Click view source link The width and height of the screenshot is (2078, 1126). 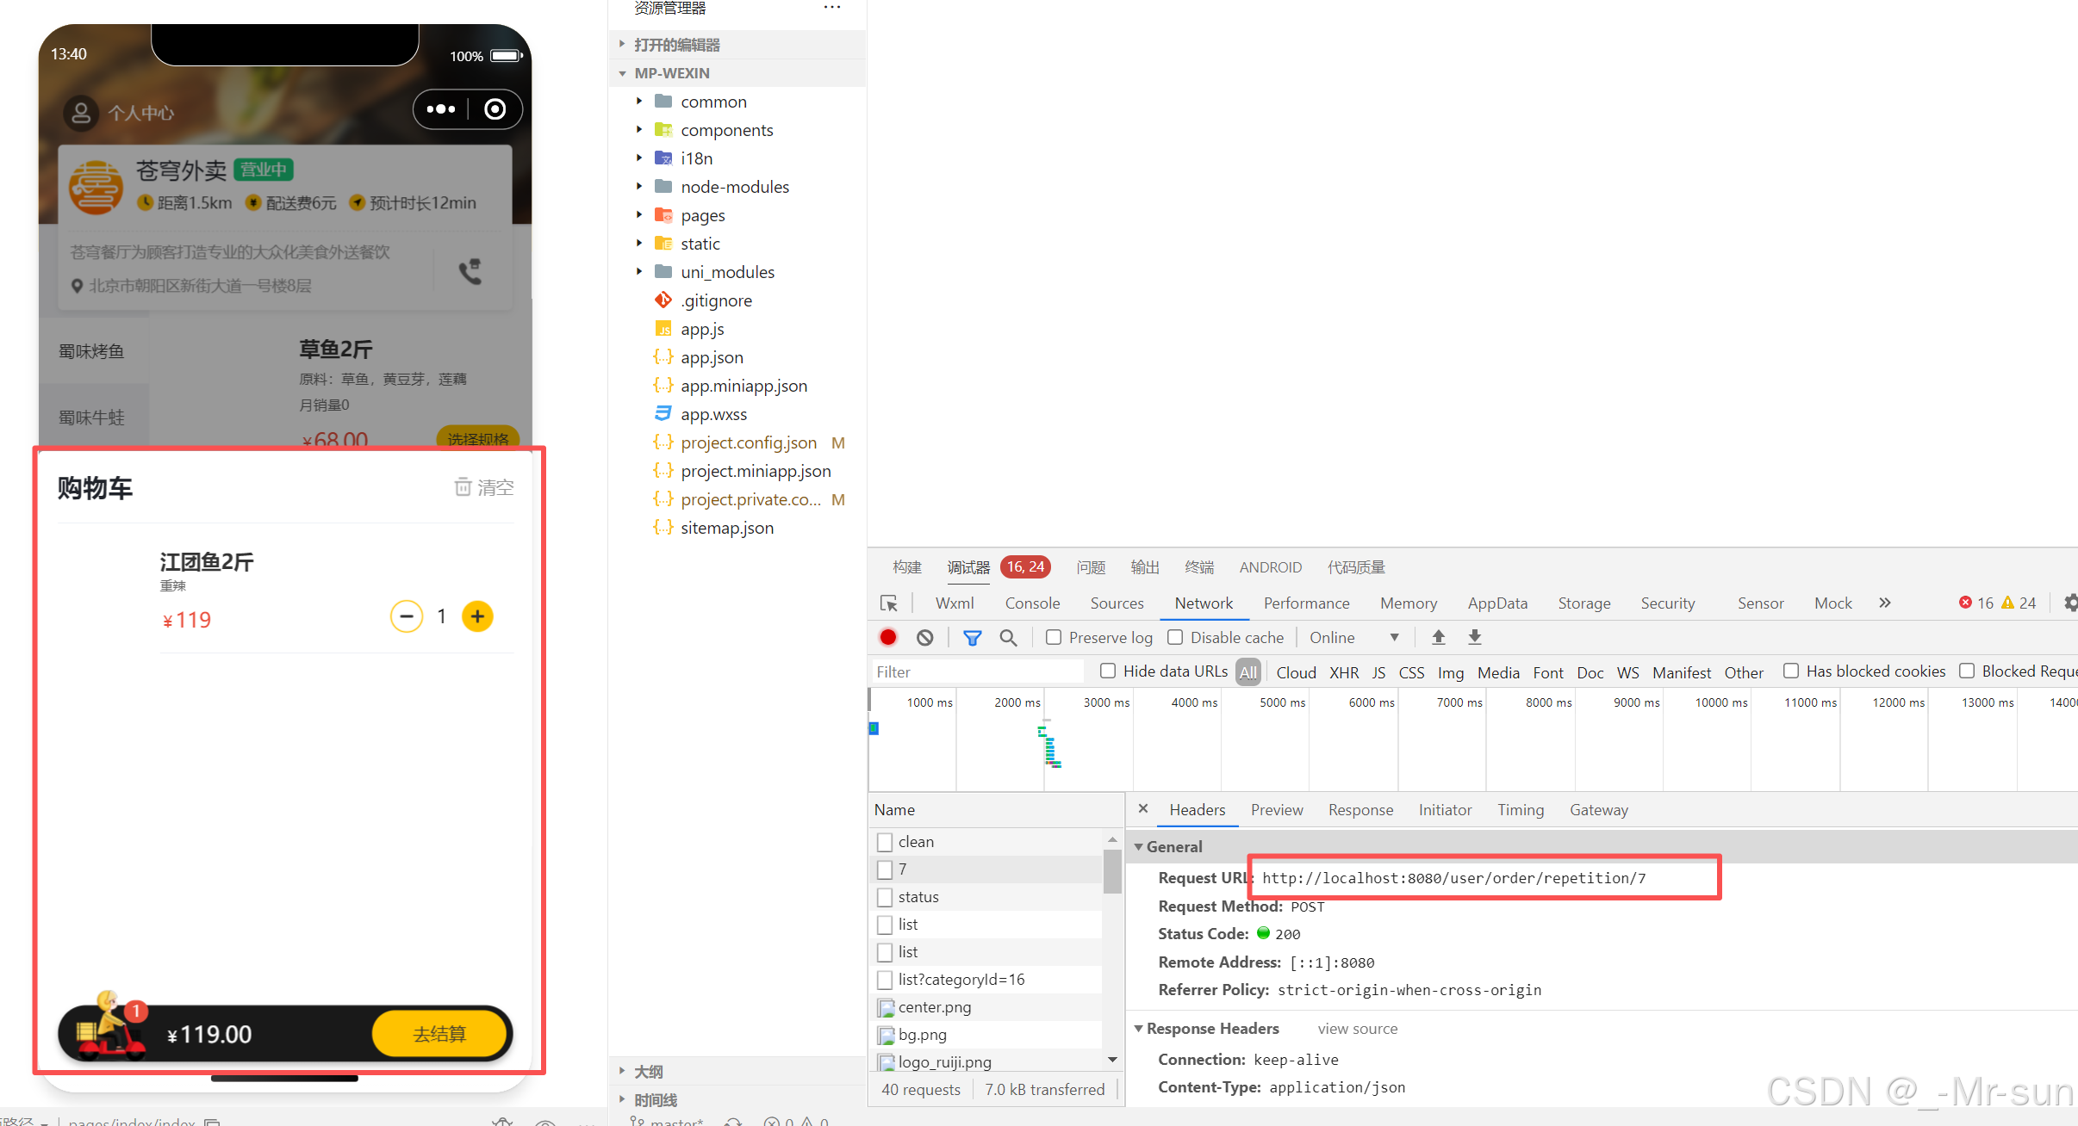tap(1357, 1029)
